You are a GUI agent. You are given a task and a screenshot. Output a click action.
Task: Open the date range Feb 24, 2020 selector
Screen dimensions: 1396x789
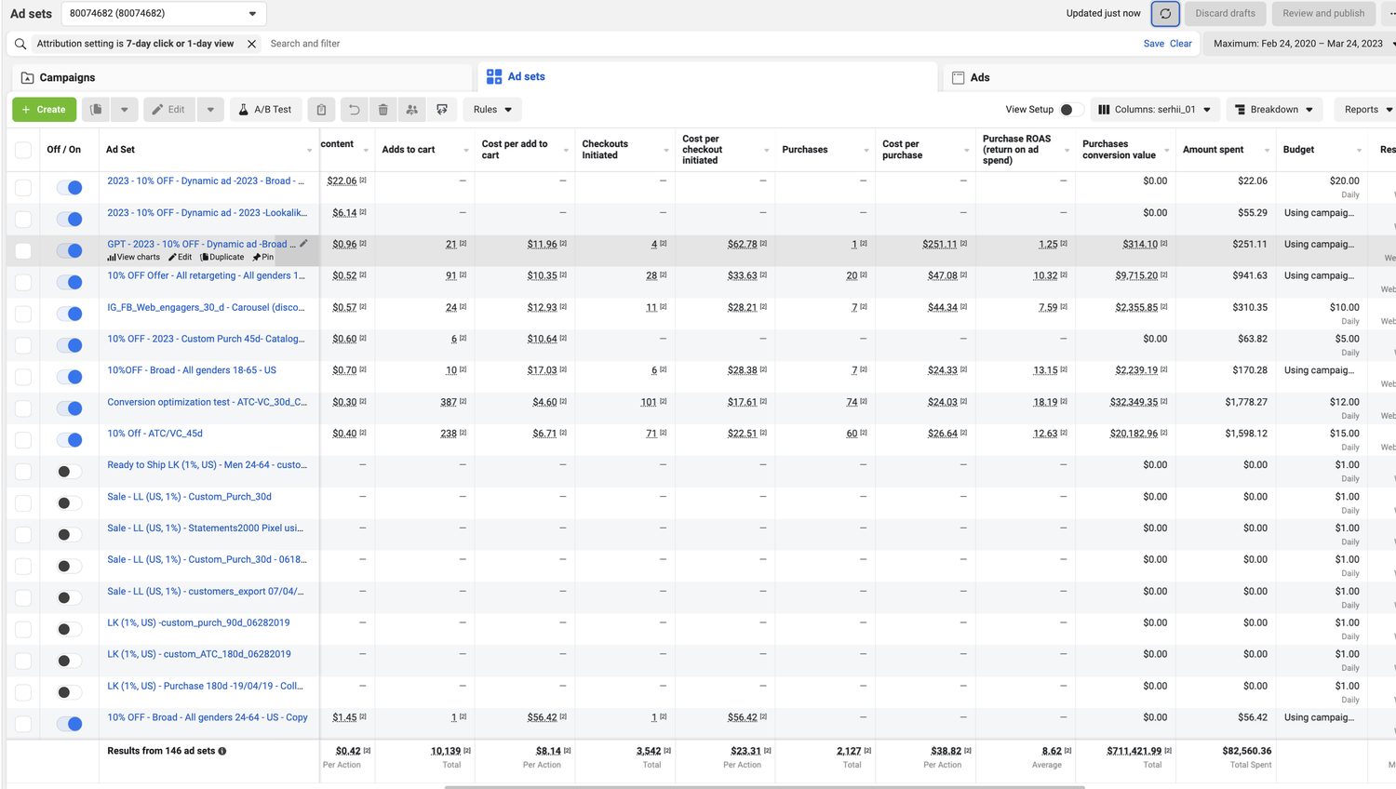pos(1300,44)
